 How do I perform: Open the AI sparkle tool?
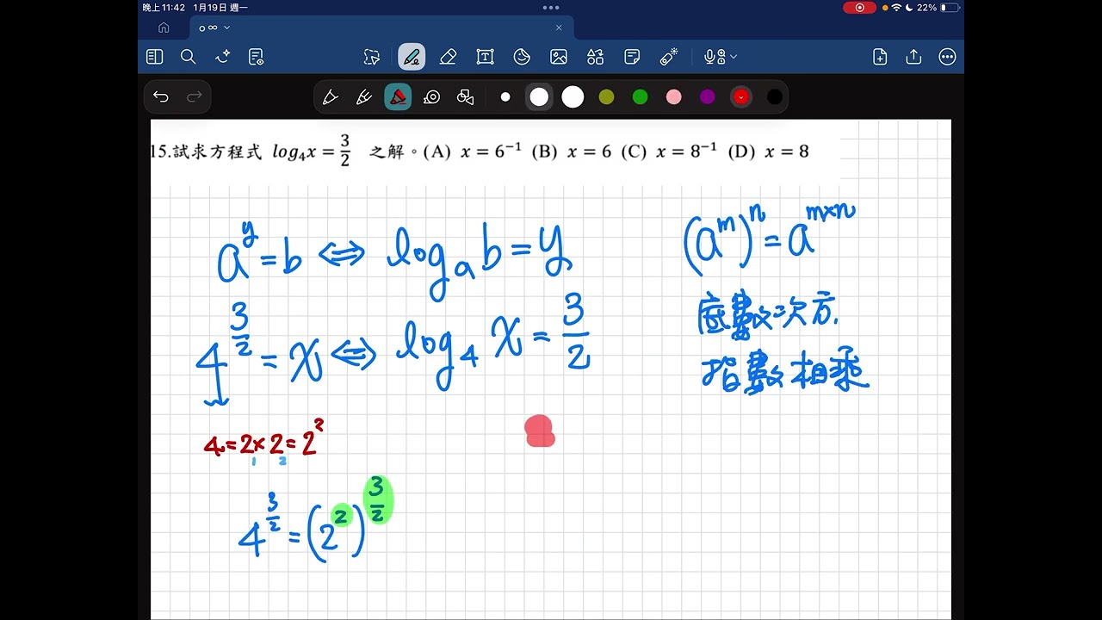tap(222, 57)
